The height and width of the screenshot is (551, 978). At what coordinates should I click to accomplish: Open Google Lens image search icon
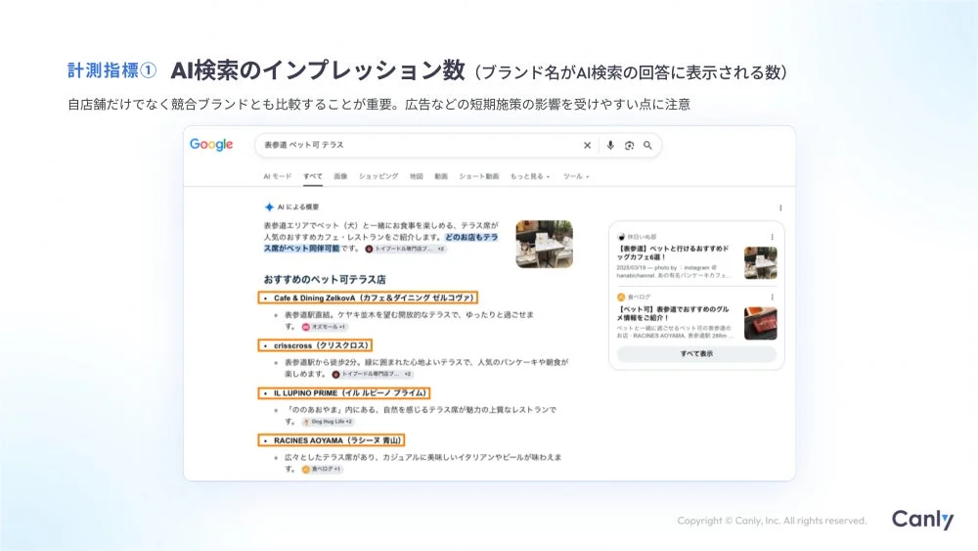tap(629, 146)
